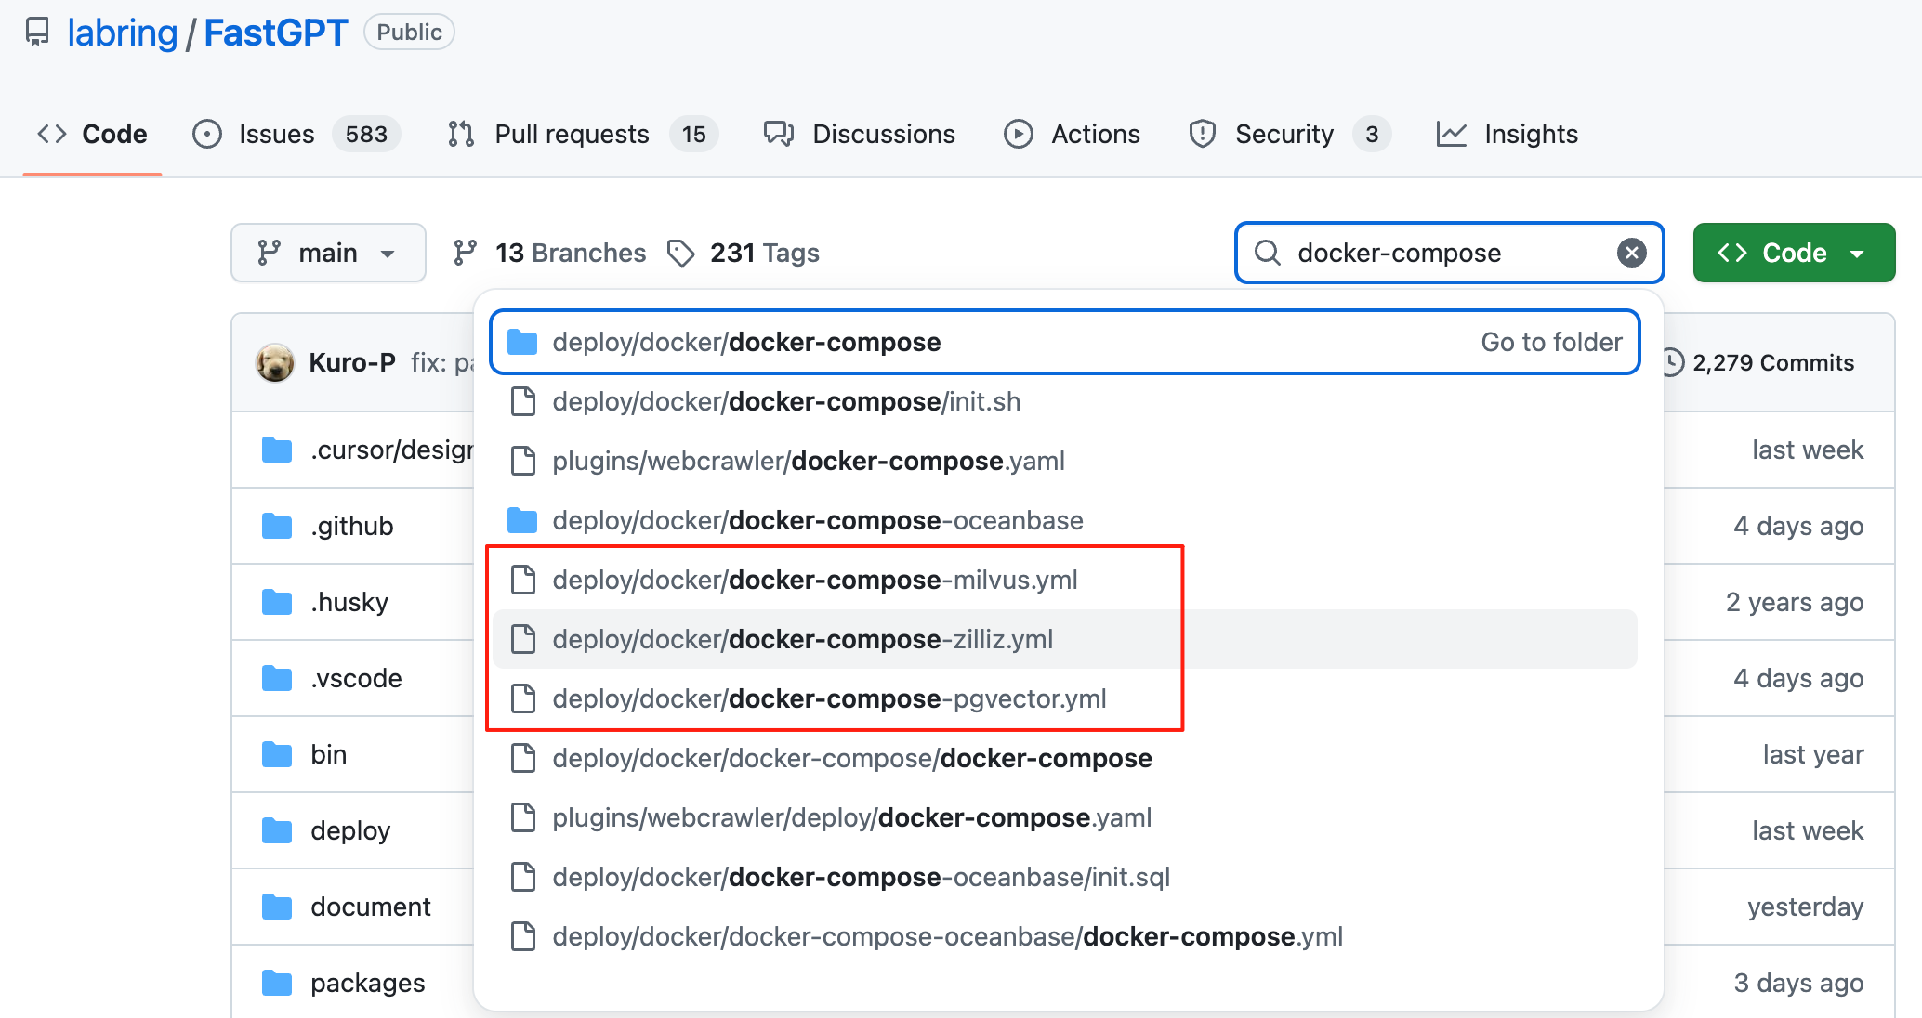Click the file icon beside init.sh result
Image resolution: width=1922 pixels, height=1018 pixels.
click(523, 401)
